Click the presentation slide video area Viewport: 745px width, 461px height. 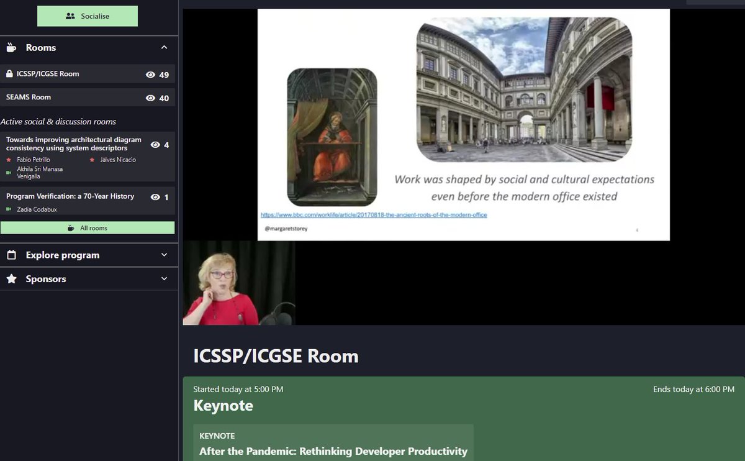(464, 124)
